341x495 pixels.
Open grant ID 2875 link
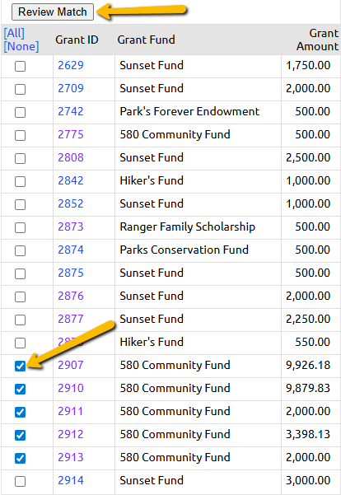[x=71, y=273]
